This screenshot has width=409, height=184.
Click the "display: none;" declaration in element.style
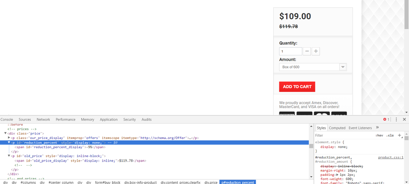click(x=334, y=147)
